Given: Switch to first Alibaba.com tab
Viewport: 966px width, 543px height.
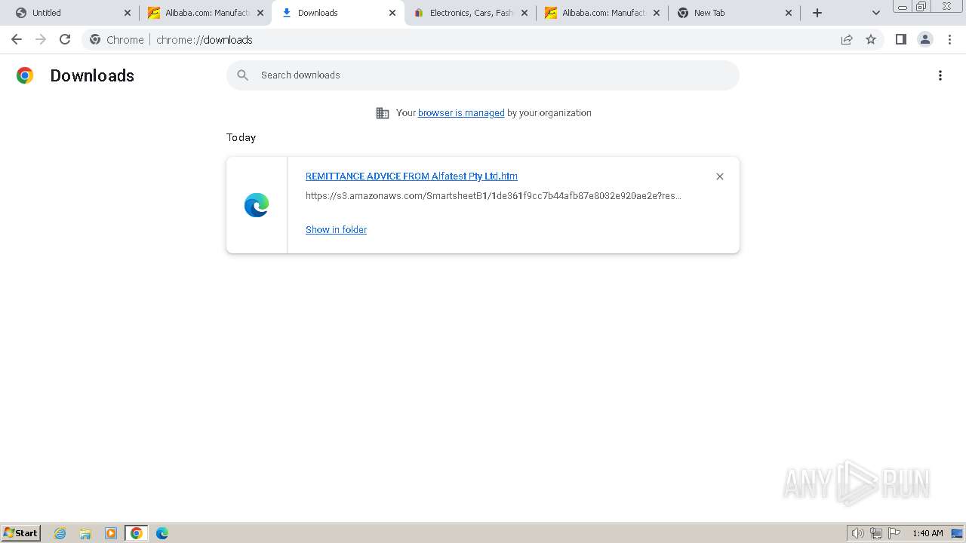Looking at the screenshot, I should pyautogui.click(x=204, y=13).
